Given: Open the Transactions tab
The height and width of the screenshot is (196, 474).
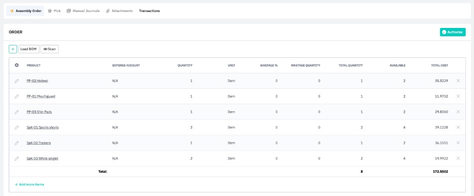Looking at the screenshot, I should (x=149, y=11).
